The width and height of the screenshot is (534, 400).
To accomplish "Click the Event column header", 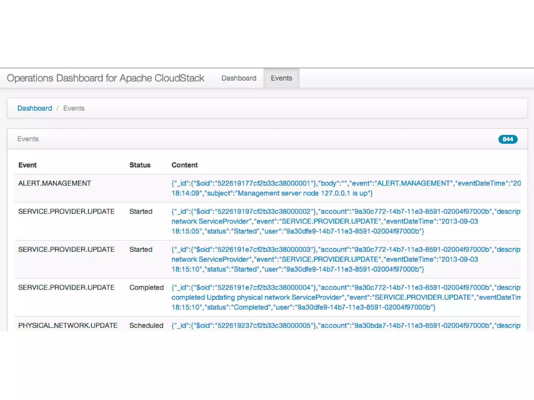I will 27,165.
